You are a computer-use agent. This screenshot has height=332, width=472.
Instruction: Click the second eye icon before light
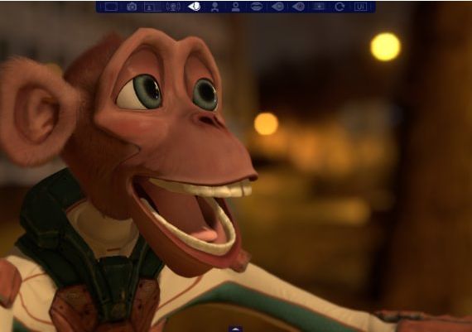(298, 7)
